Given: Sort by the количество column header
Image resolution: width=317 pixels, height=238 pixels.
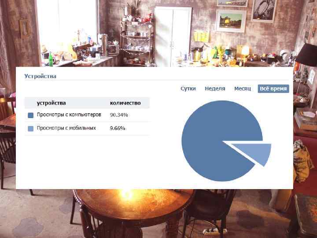Looking at the screenshot, I should [x=125, y=103].
